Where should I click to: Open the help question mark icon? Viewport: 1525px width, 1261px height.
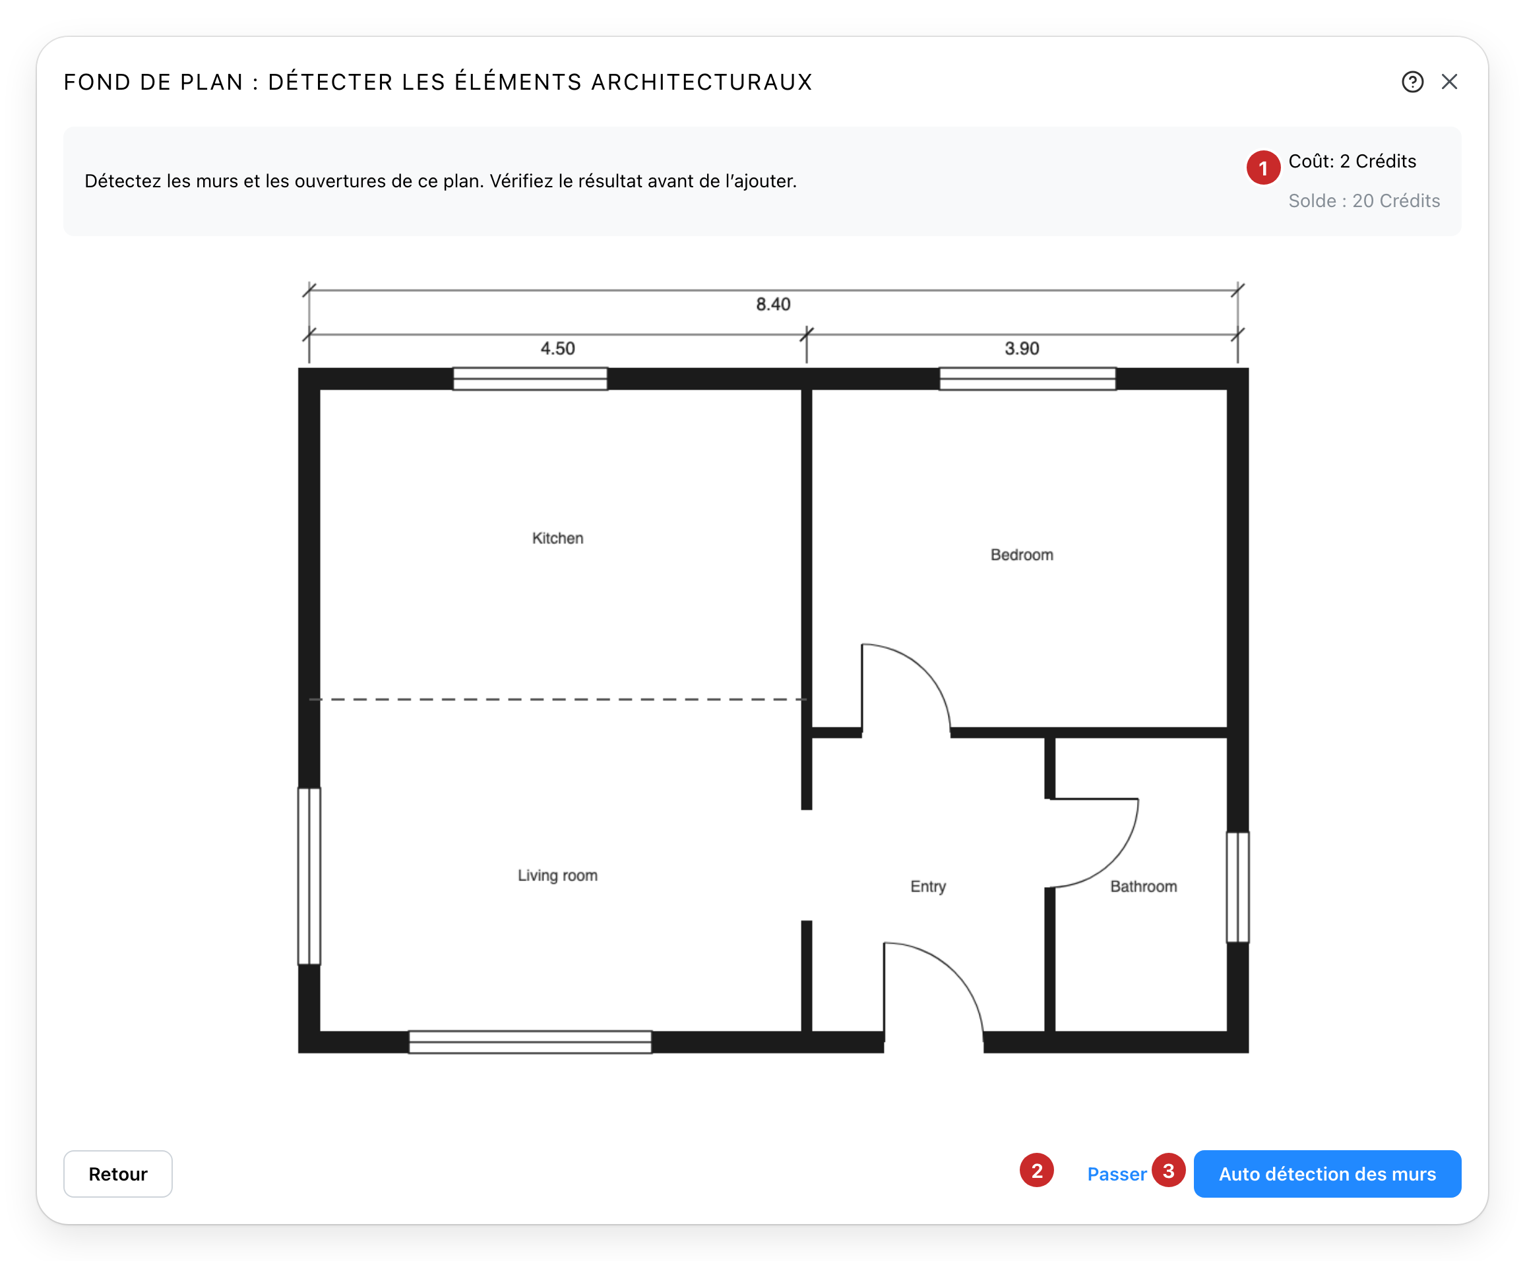click(1412, 82)
